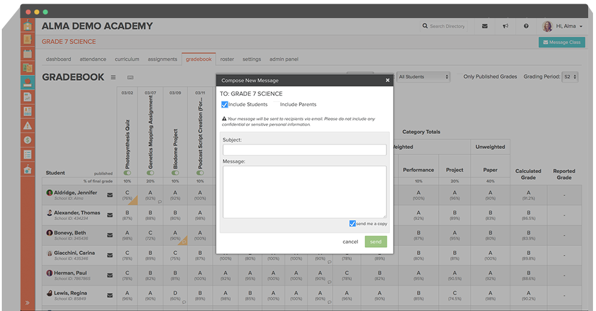Viewport: 596px width, 311px height.
Task: Toggle published switch for Photosynthesis Quiz
Action: [x=127, y=173]
